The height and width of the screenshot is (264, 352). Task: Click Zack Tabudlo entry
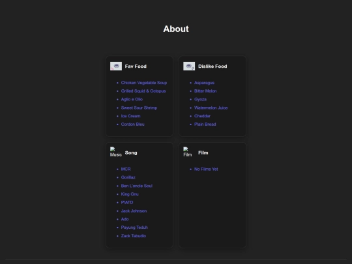(x=134, y=236)
